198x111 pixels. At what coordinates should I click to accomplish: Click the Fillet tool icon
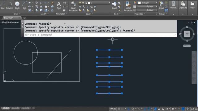pos(46,6)
